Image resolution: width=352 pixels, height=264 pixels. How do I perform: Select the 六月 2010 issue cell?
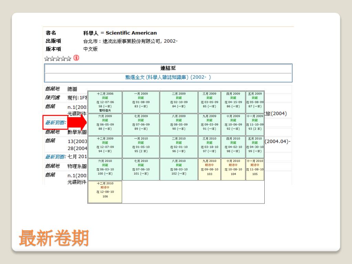(x=105, y=169)
